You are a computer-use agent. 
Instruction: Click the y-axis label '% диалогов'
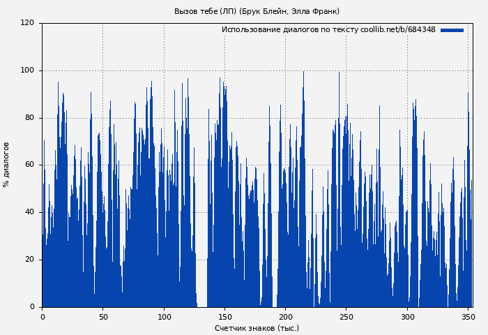coord(7,165)
